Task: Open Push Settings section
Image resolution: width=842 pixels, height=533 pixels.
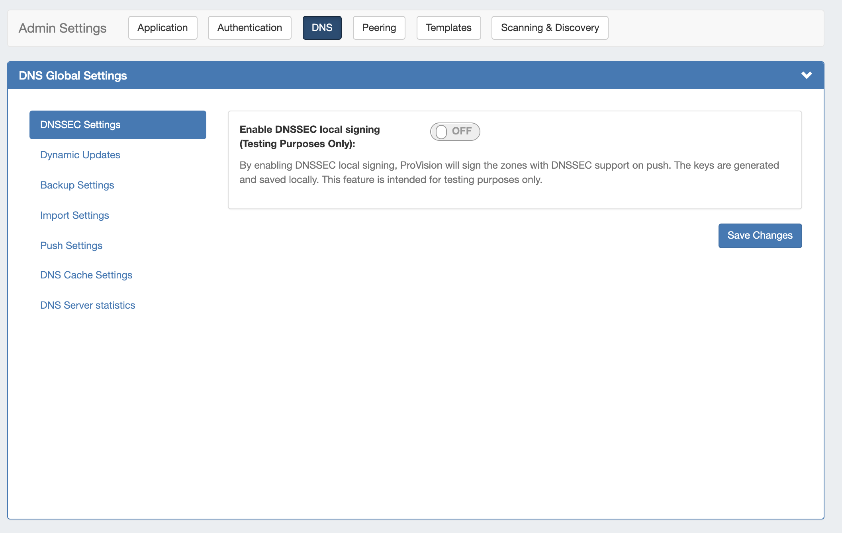Action: click(x=71, y=246)
